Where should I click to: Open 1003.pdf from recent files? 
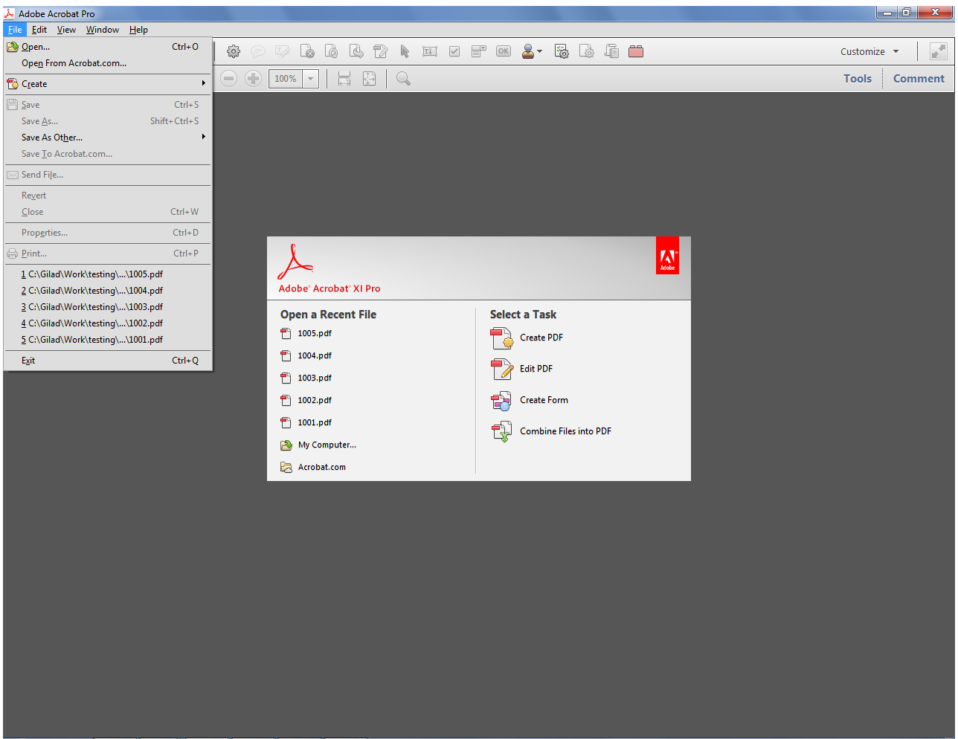point(313,378)
